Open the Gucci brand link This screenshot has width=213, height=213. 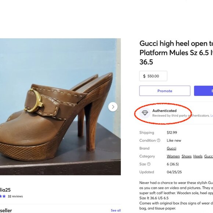pos(172,148)
